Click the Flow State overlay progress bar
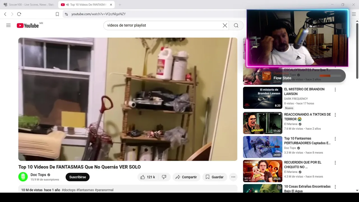 coord(330,76)
